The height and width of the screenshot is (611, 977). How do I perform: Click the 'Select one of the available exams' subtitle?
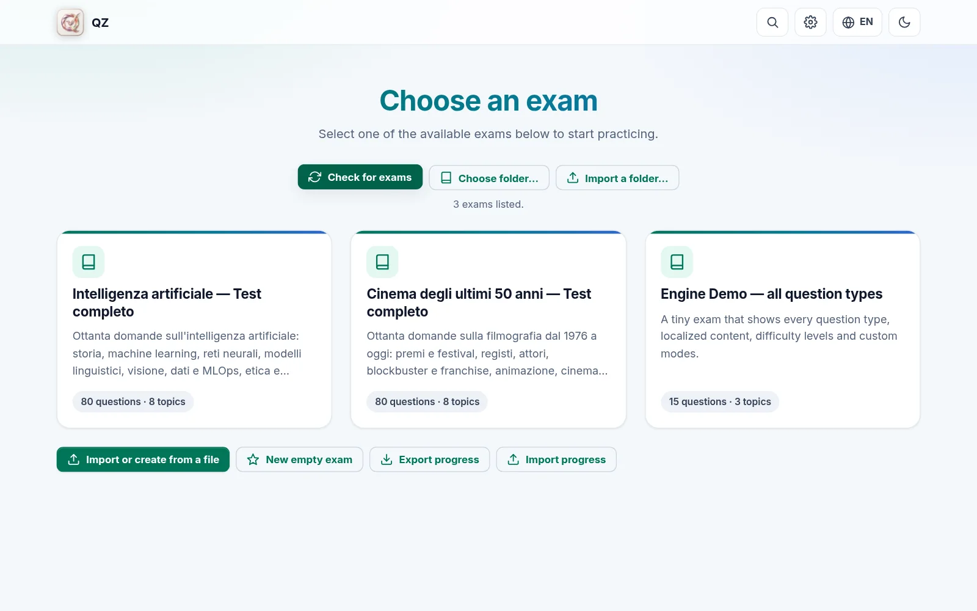click(488, 134)
